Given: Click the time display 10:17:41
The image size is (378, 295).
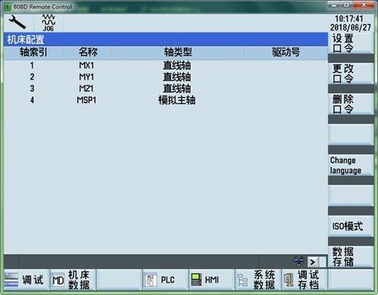Looking at the screenshot, I should click(349, 19).
